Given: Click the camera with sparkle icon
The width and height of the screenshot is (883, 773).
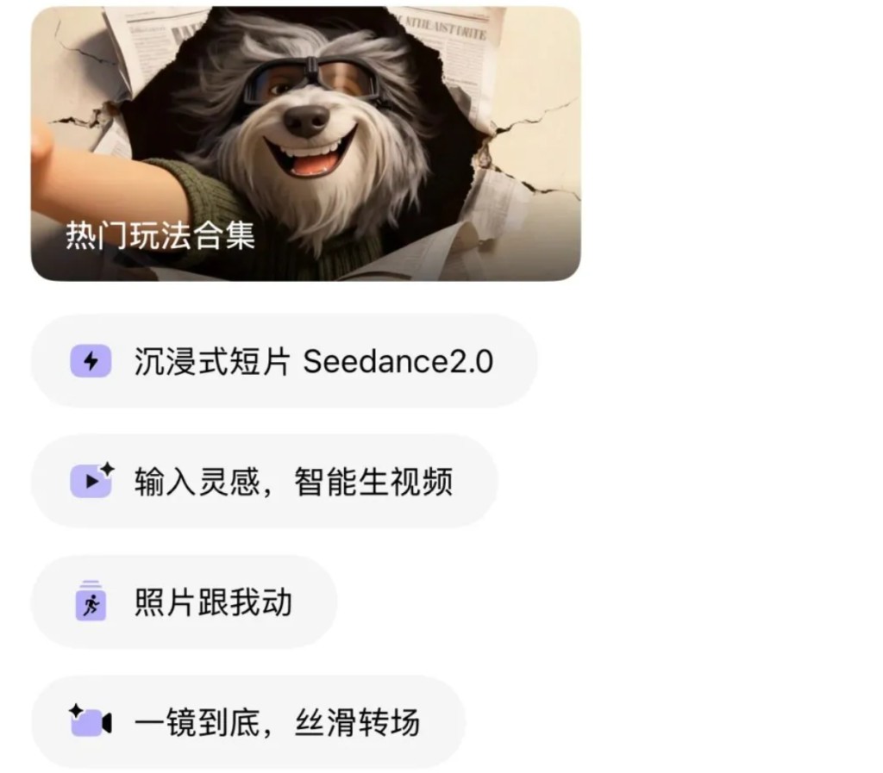Looking at the screenshot, I should (90, 720).
